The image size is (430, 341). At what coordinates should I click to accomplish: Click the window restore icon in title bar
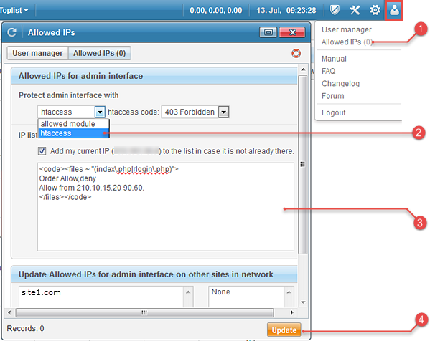[268, 32]
